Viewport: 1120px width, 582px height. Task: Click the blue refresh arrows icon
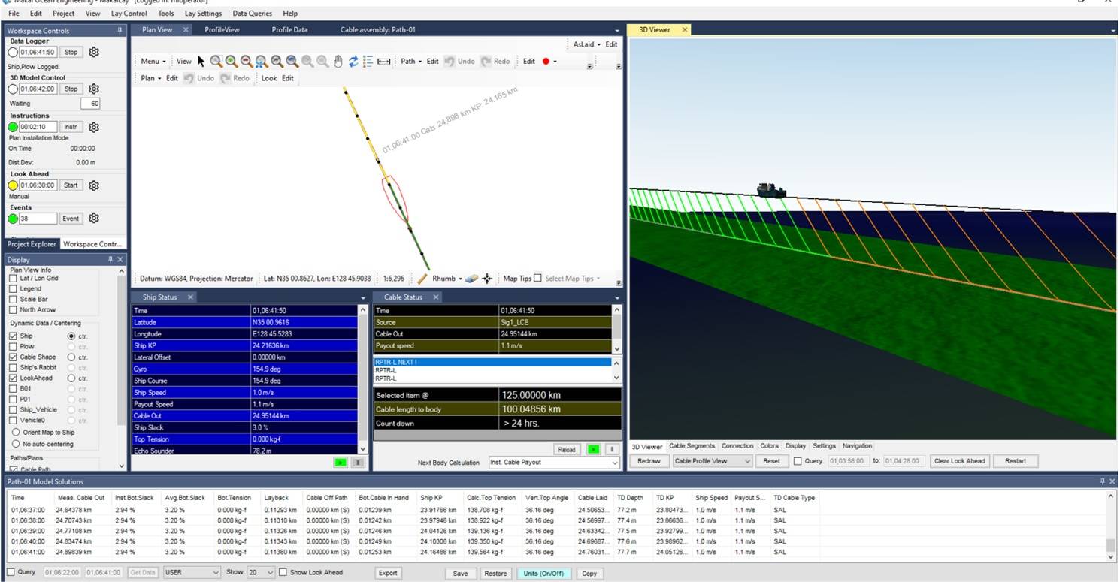point(353,62)
